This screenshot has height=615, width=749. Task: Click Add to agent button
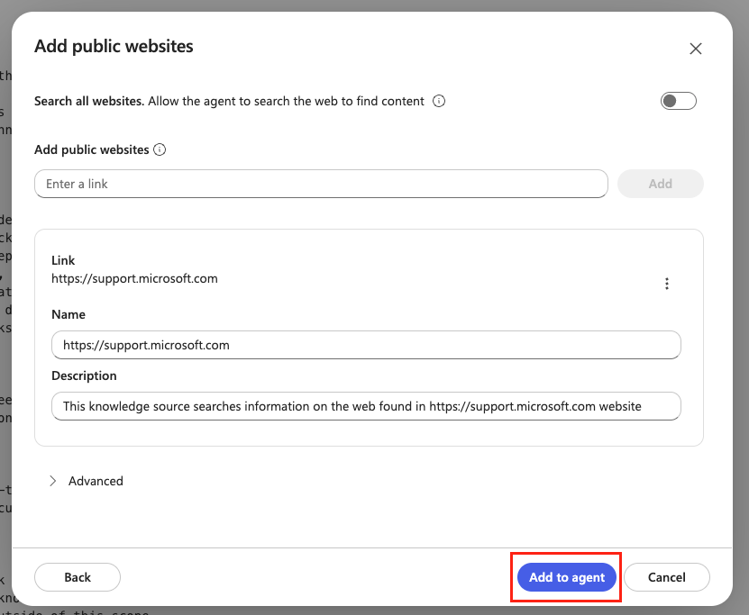(x=567, y=577)
